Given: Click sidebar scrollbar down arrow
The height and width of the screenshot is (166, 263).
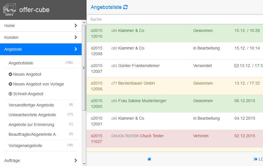Looking at the screenshot, I should (84, 164).
